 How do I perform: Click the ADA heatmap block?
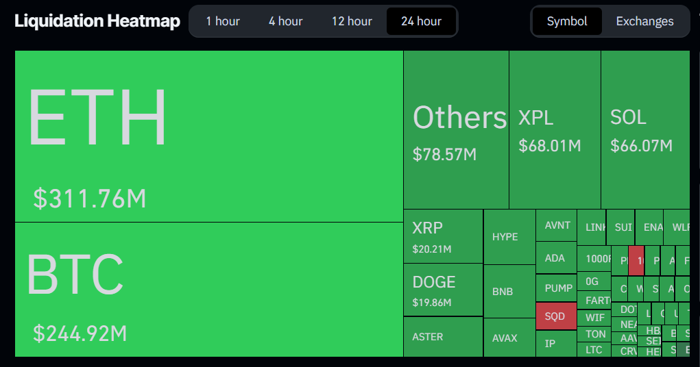556,258
